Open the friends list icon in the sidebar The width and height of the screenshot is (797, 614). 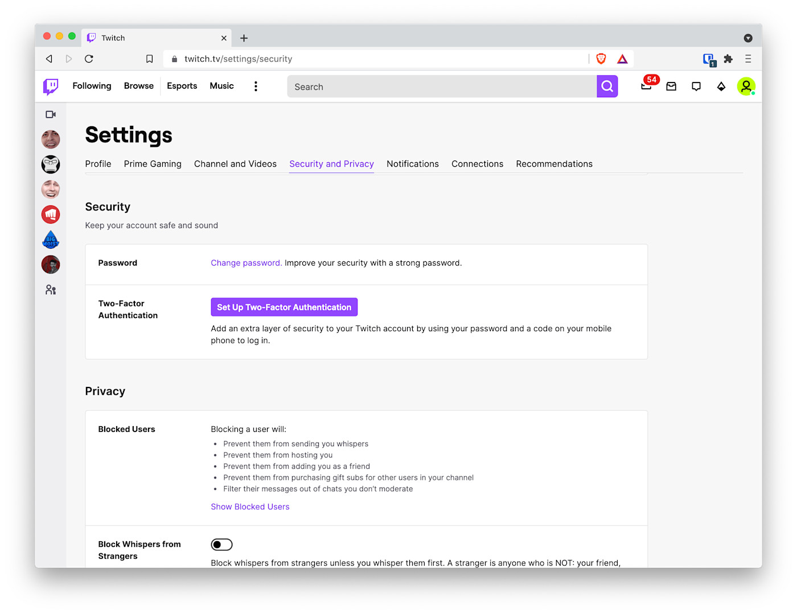[x=50, y=289]
